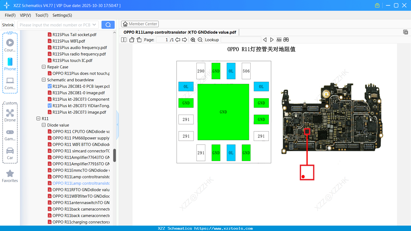Toggle the Abi text highlight option
This screenshot has width=411, height=231.
coord(279,40)
